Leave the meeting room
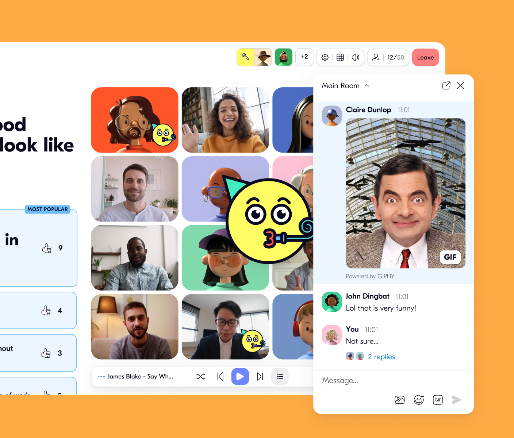 tap(426, 57)
